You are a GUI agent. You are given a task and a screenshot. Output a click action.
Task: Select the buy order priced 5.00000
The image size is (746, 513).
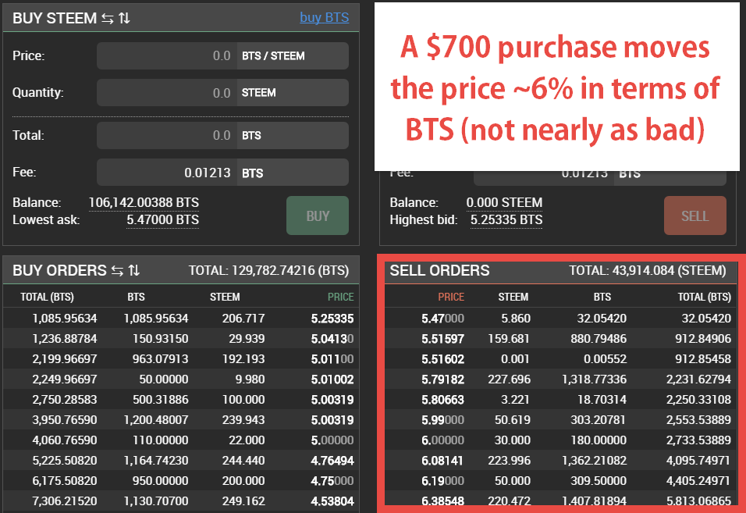tap(181, 440)
